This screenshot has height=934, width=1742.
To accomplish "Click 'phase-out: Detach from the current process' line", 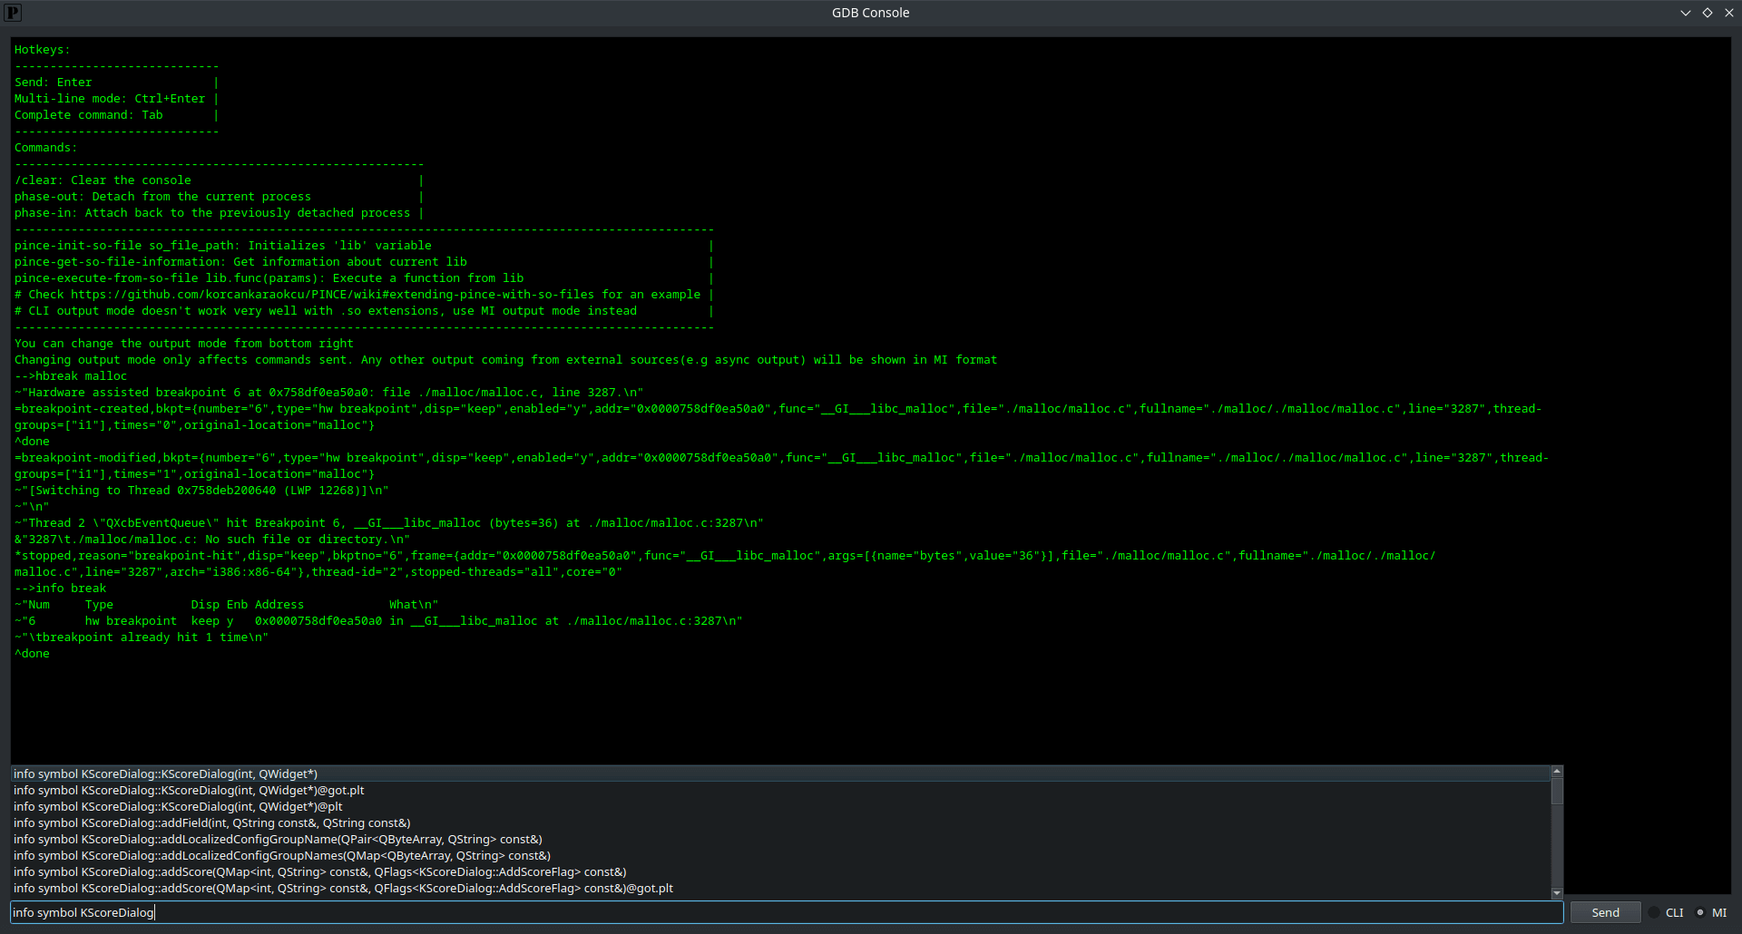I will coord(162,197).
